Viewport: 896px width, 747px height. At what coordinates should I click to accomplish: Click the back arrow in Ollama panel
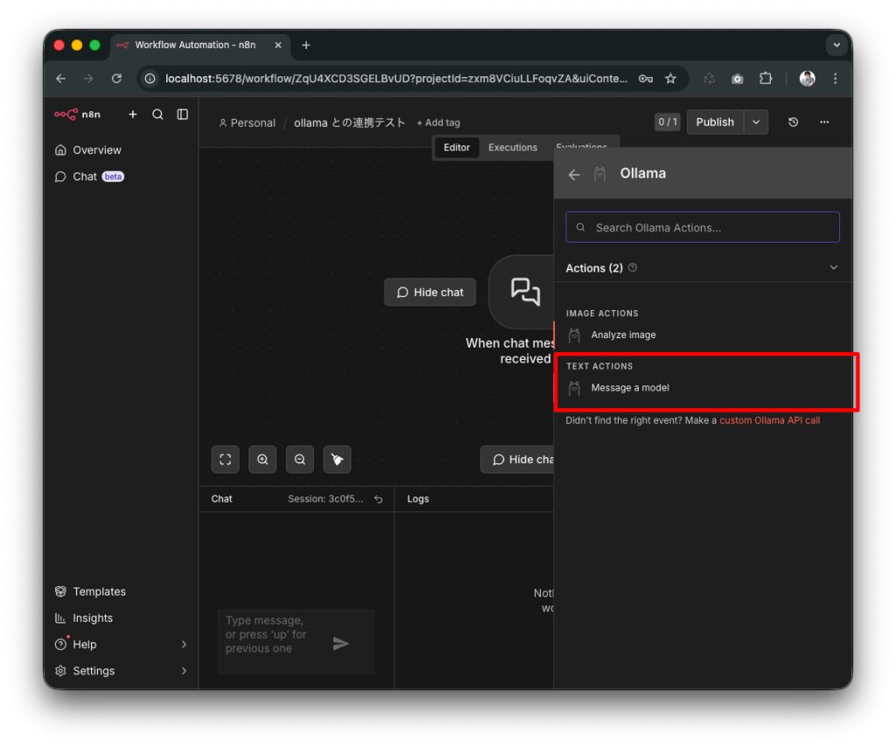[x=574, y=174]
